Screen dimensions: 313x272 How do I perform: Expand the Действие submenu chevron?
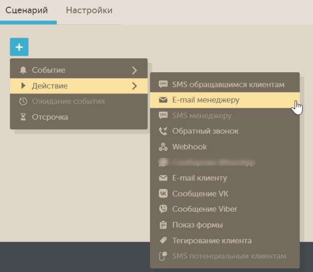[x=134, y=86]
